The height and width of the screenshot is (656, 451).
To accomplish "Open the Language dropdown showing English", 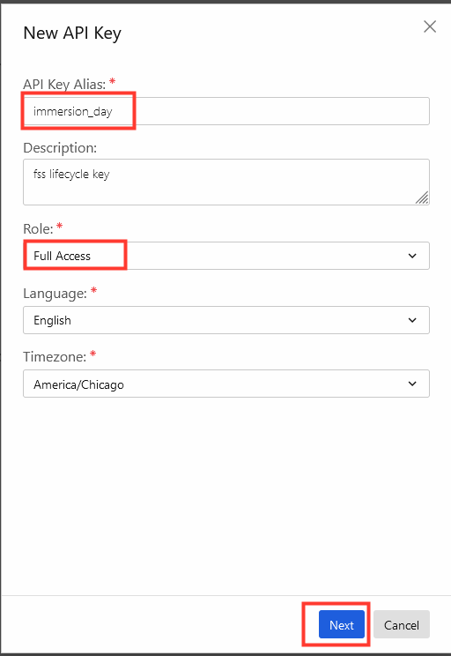I will [226, 320].
